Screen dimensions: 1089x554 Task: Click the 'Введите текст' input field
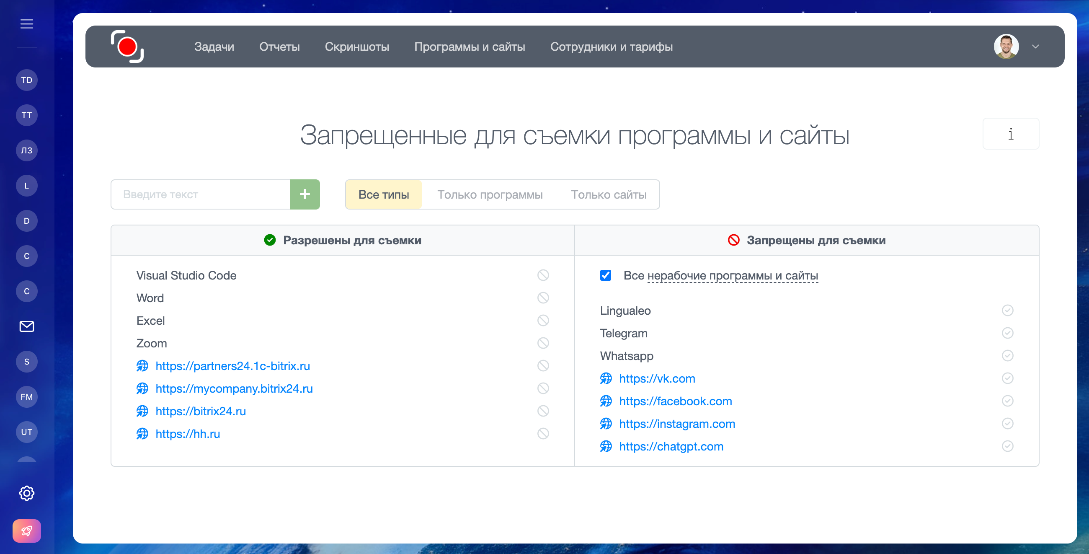pos(201,194)
